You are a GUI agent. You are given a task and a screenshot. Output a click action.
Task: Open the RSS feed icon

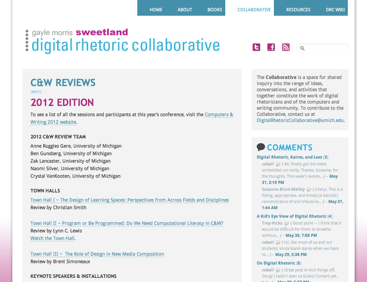coord(286,47)
